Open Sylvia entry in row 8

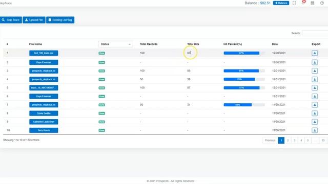44,113
